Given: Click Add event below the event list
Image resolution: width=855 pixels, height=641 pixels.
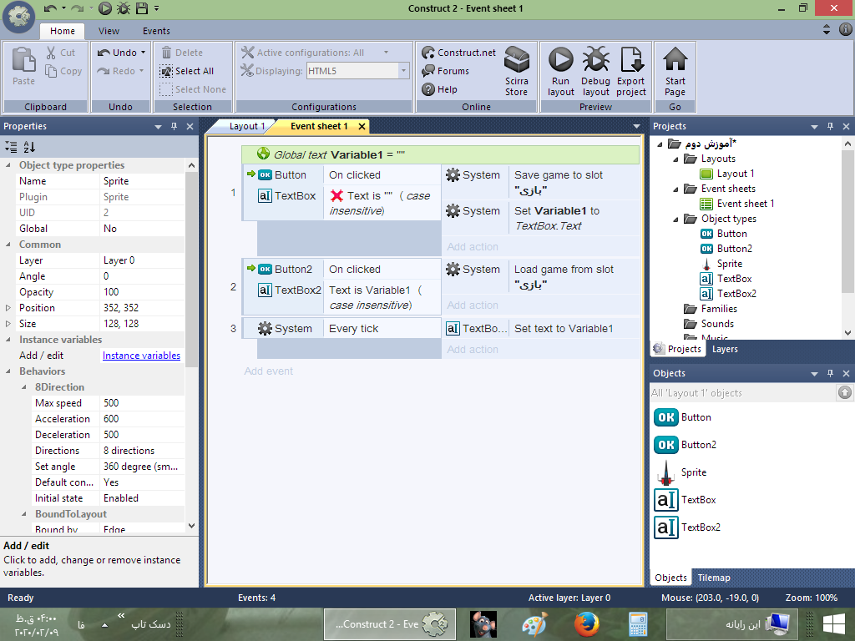Looking at the screenshot, I should coord(268,371).
